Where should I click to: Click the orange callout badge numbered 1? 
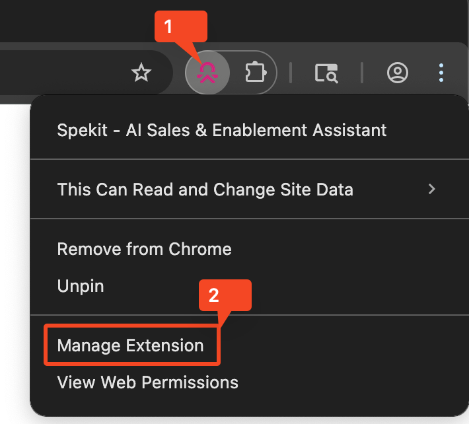click(168, 27)
